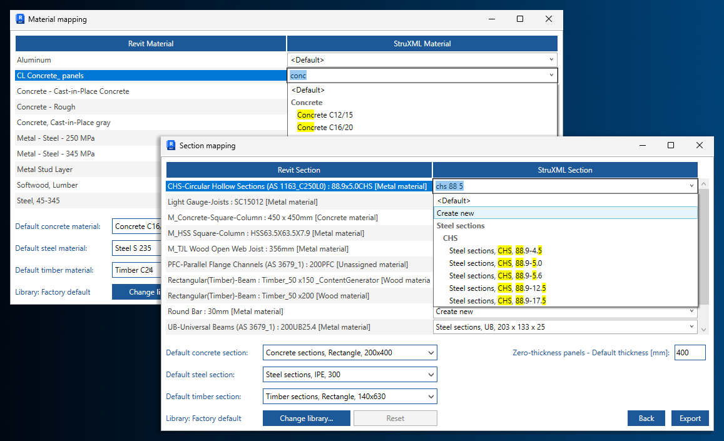Open Default steel section 'IPE, 300' dropdown
The image size is (724, 441).
pos(350,375)
